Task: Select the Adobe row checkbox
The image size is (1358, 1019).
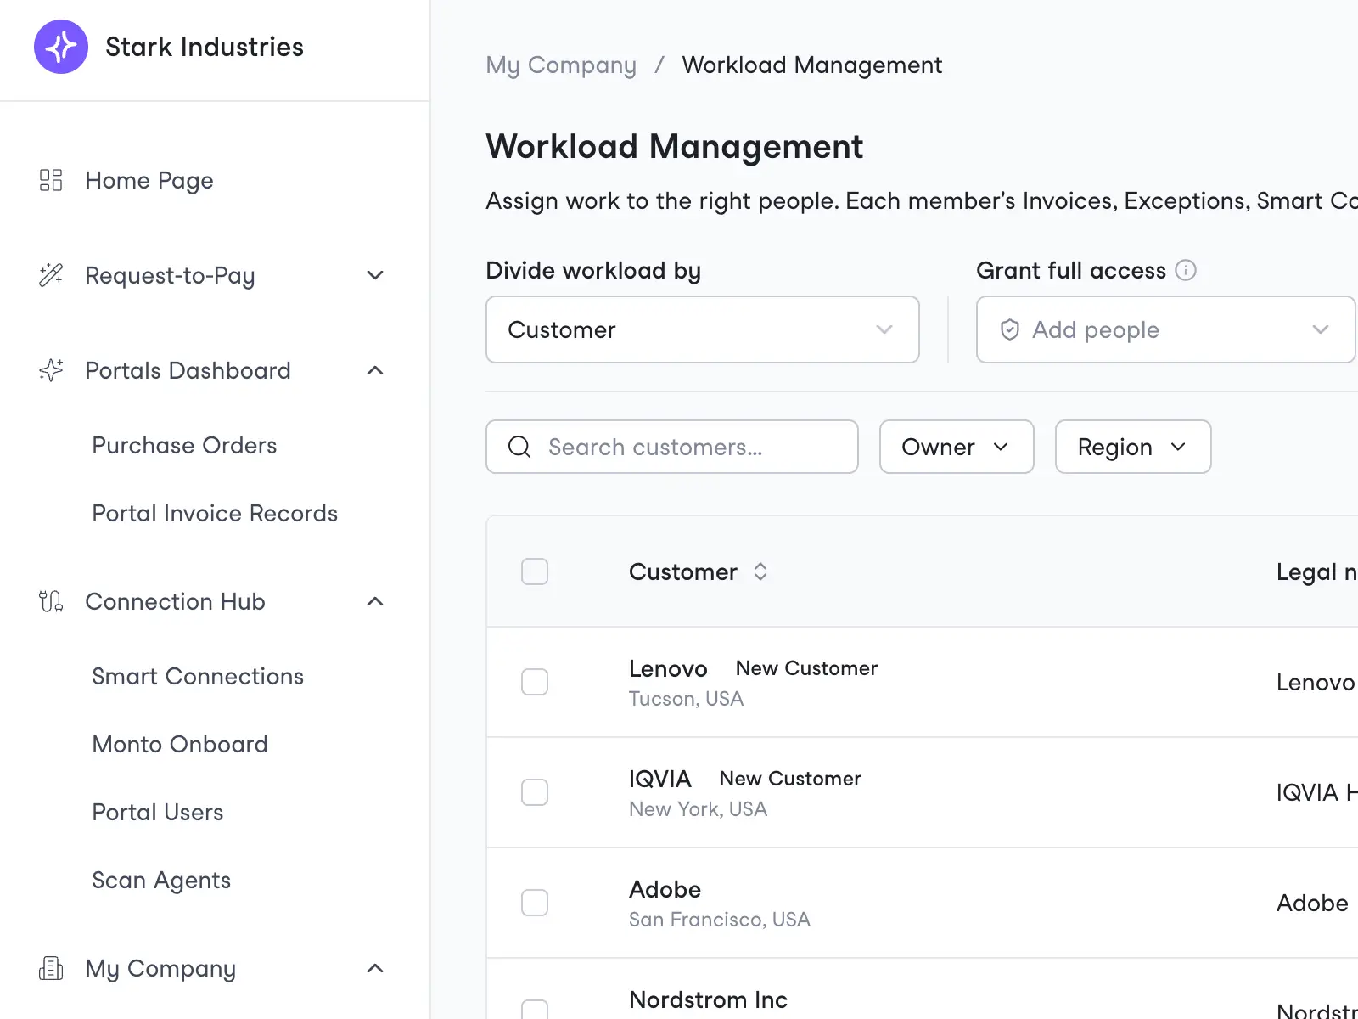Action: [x=535, y=903]
